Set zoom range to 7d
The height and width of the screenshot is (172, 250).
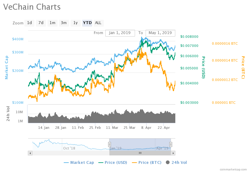point(41,23)
